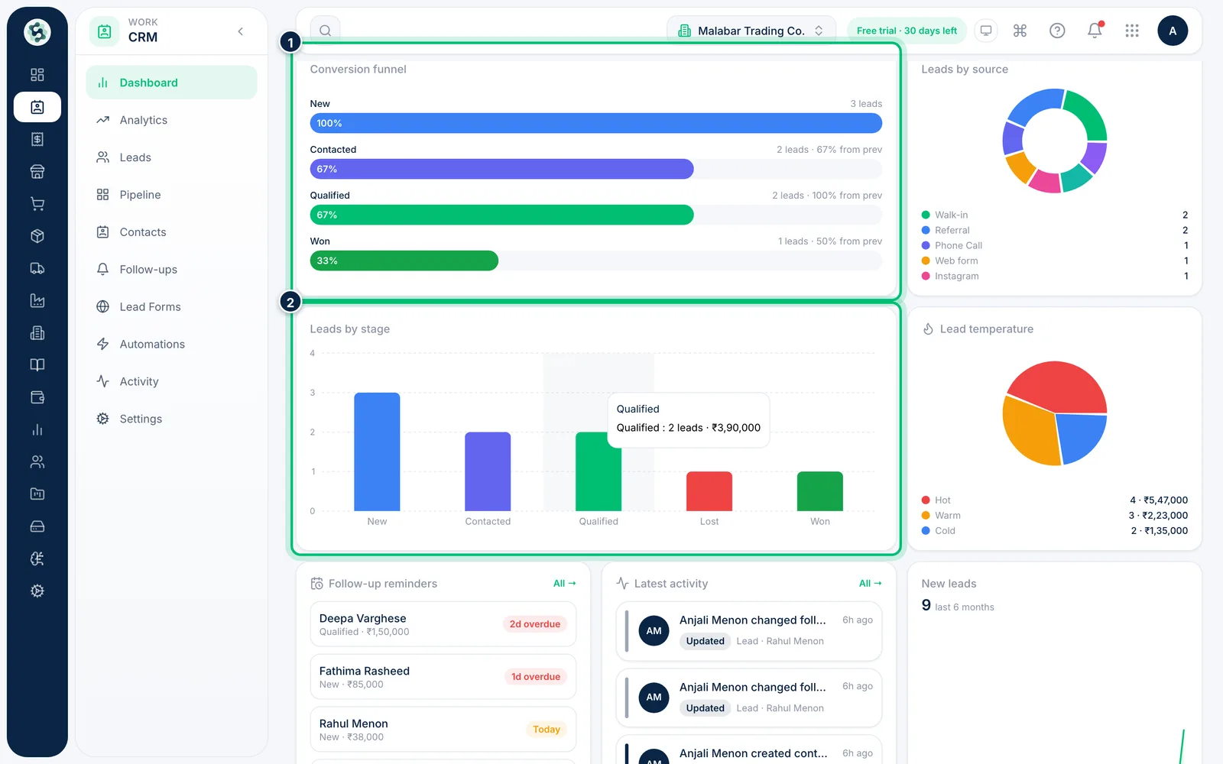Open Follow-ups in CRM menu
Viewport: 1223px width, 764px height.
point(171,270)
